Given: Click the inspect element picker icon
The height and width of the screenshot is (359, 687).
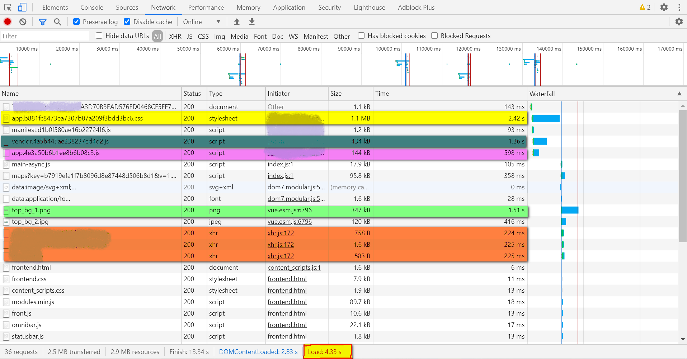Looking at the screenshot, I should pos(8,7).
